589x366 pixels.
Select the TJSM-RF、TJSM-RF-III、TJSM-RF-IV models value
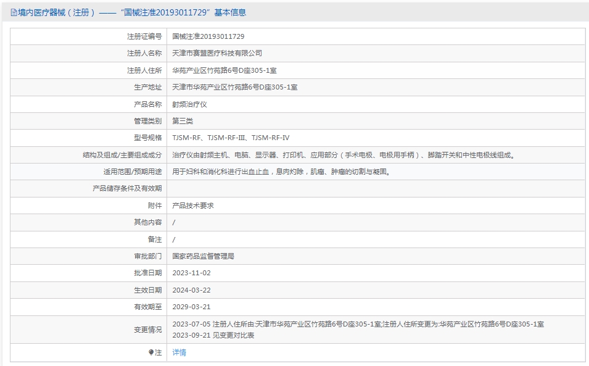[231, 138]
